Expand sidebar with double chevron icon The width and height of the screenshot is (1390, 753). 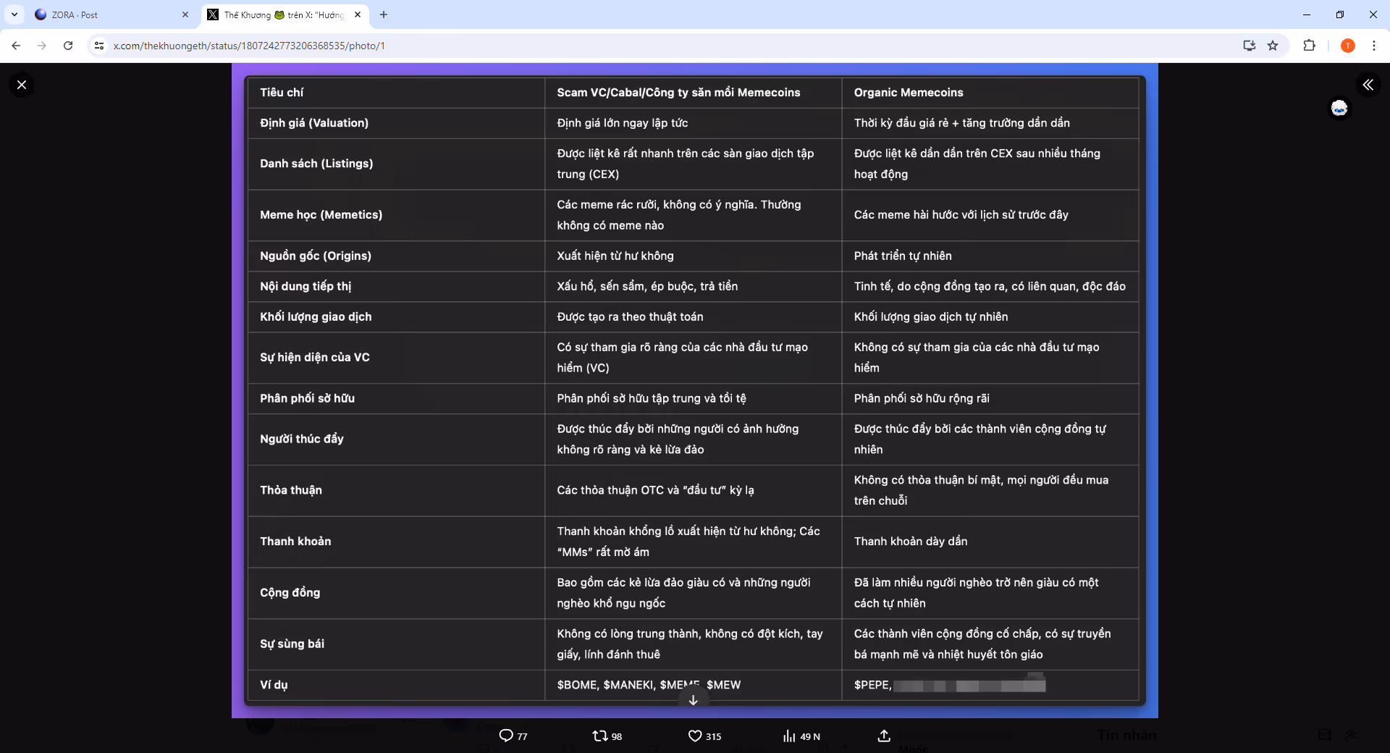tap(1368, 85)
